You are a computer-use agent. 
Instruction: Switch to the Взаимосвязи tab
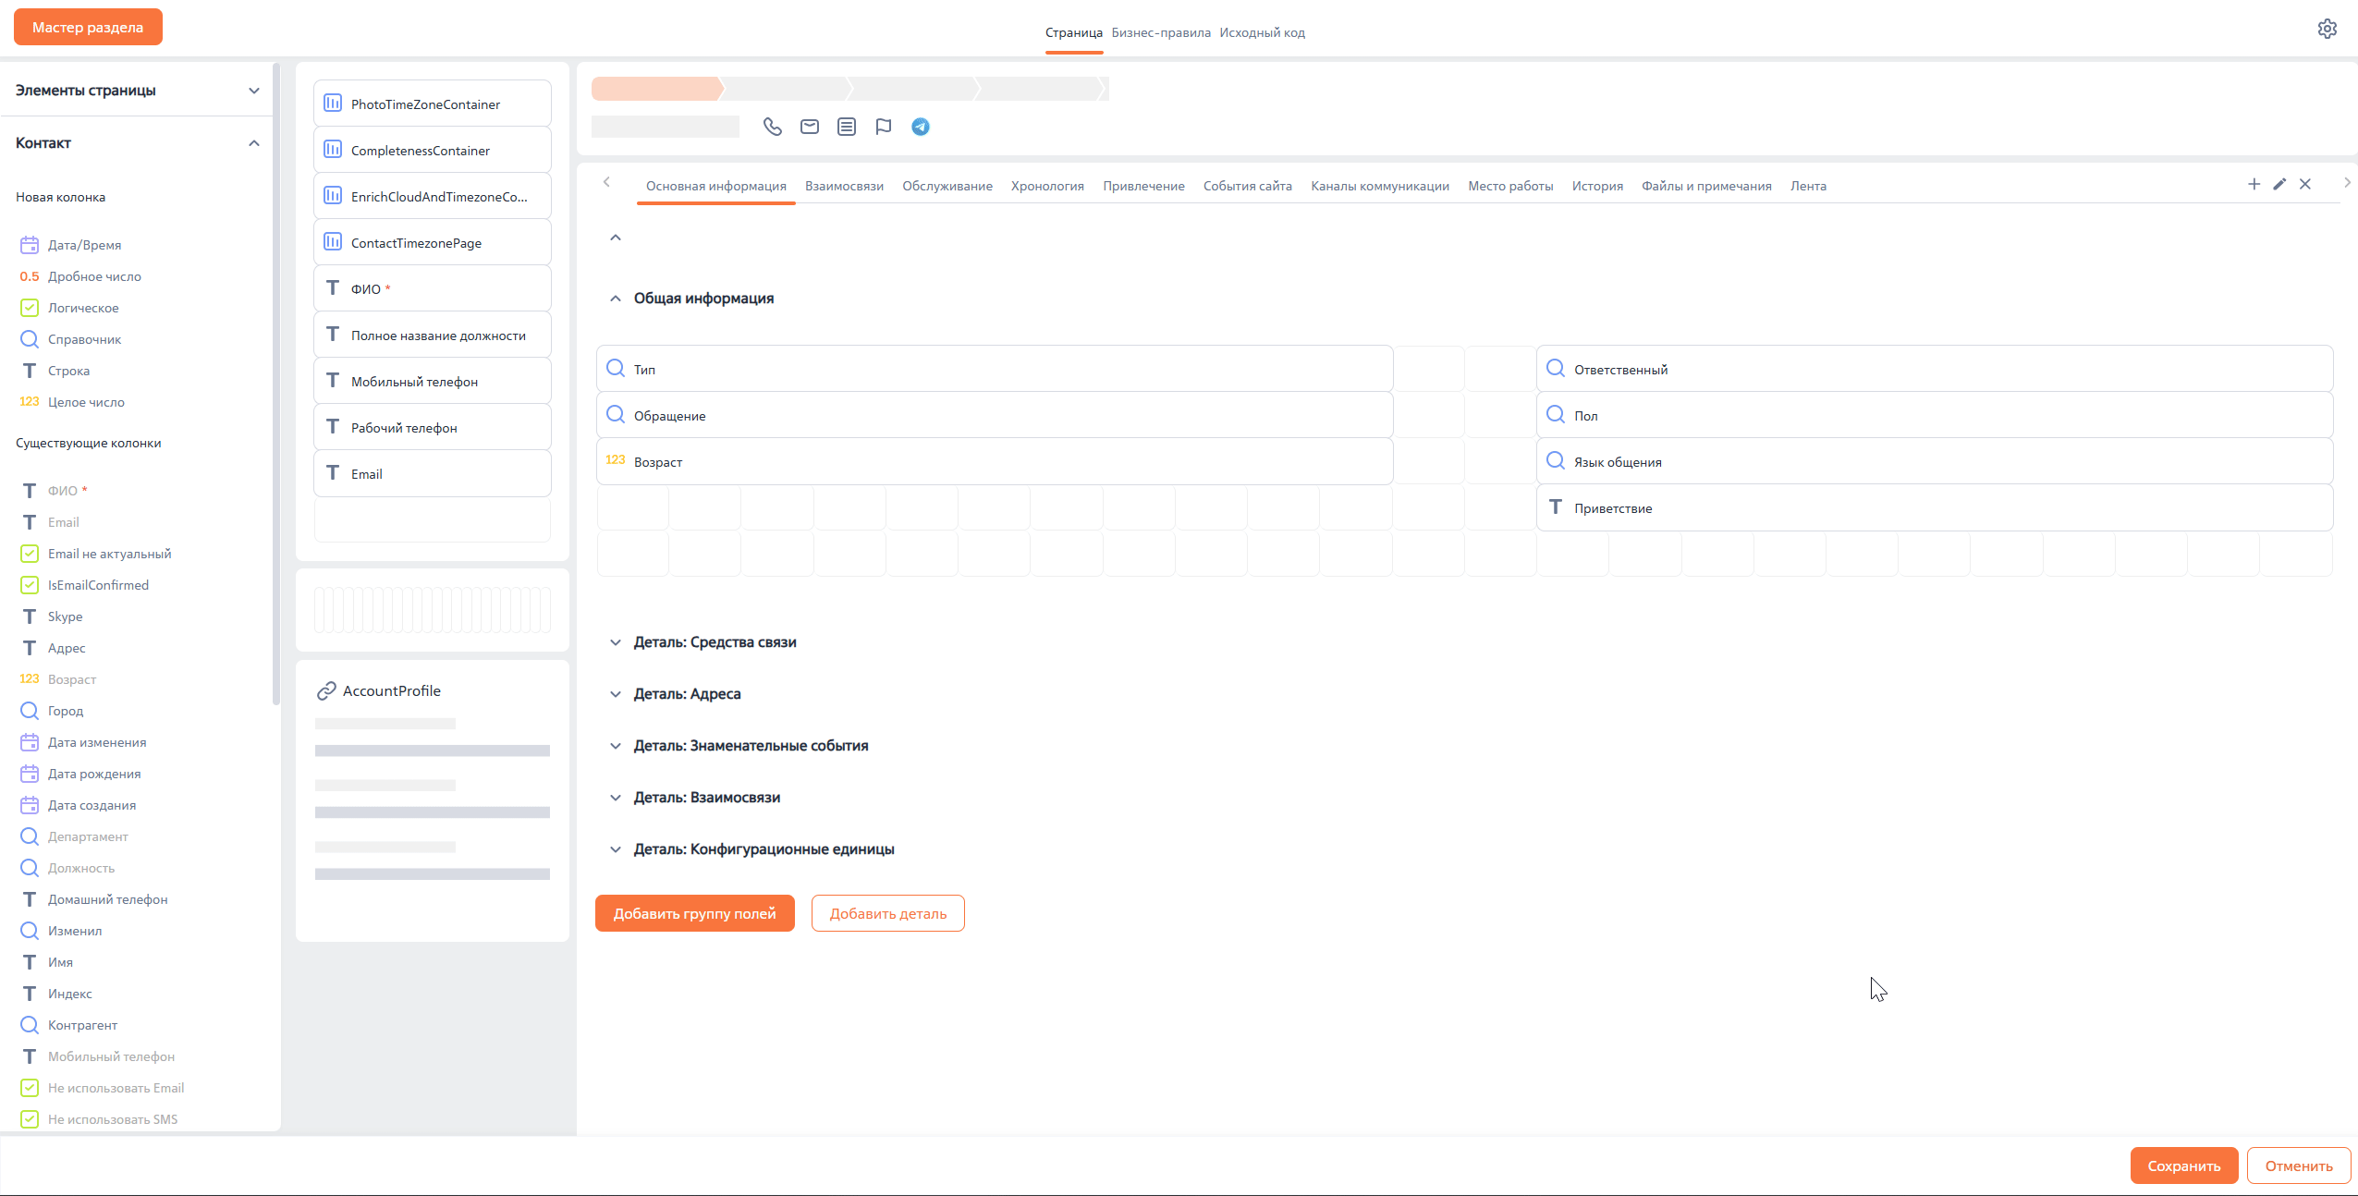(843, 186)
